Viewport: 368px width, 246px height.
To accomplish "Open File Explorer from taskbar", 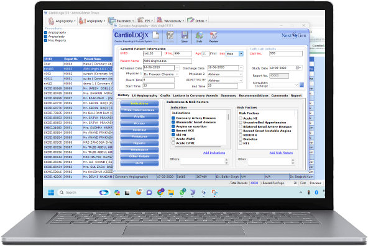I will click(171, 193).
